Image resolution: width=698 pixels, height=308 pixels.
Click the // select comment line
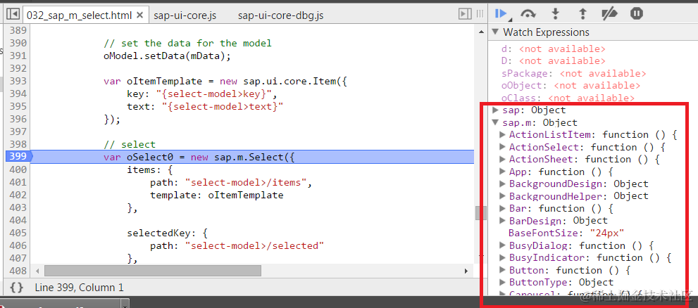click(x=130, y=144)
